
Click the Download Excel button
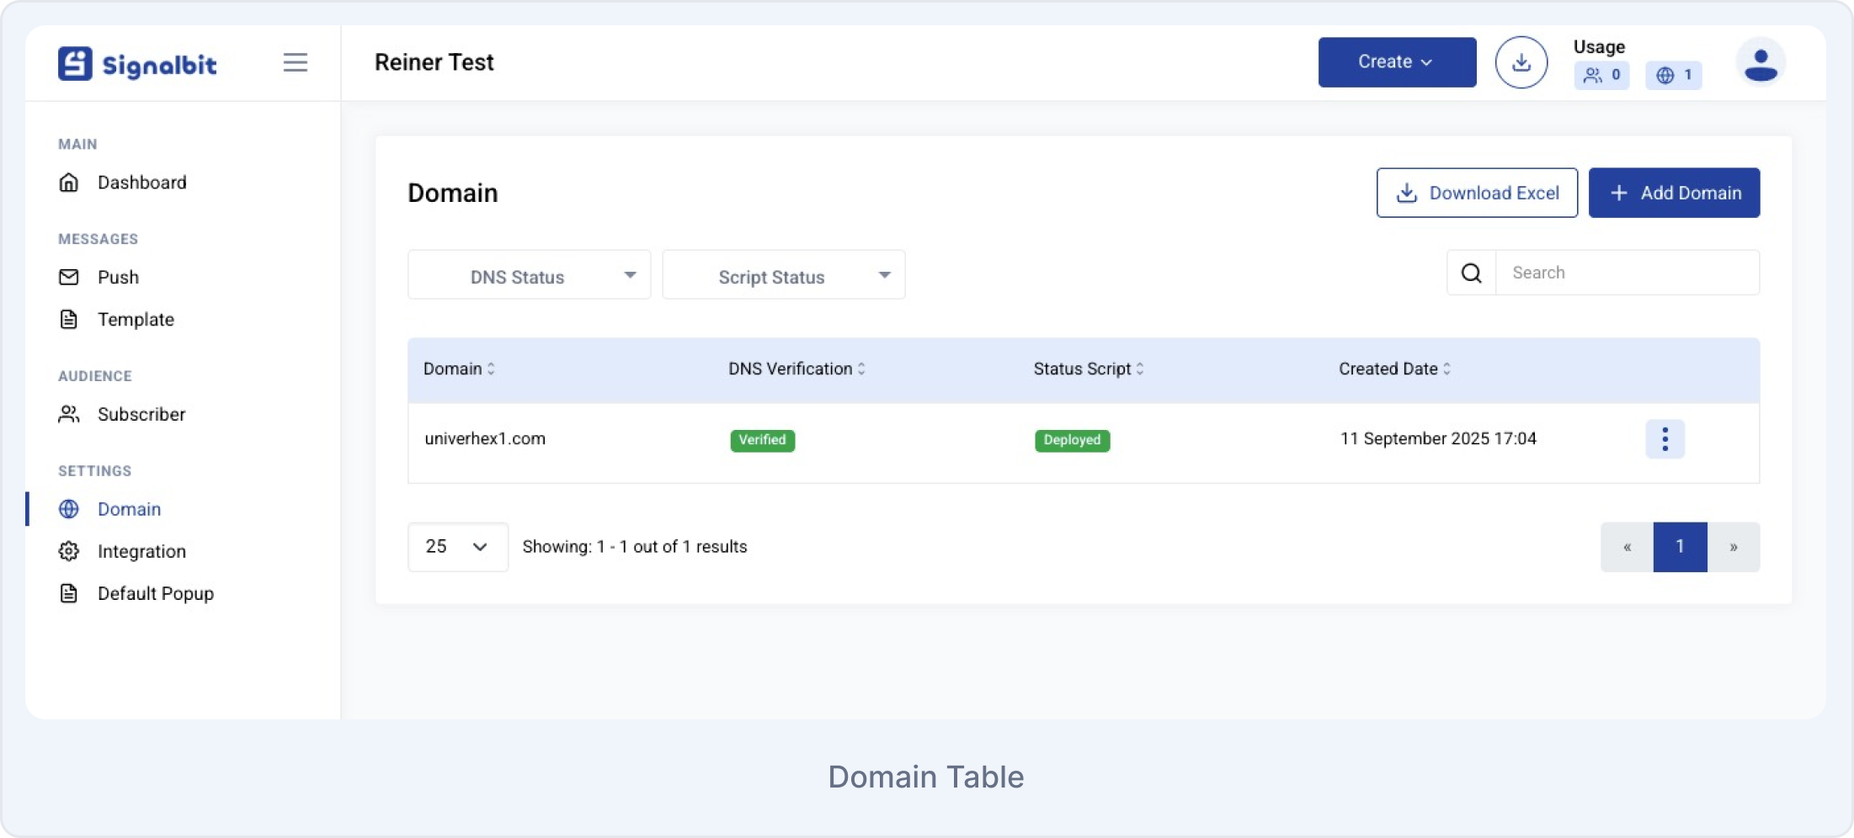point(1477,193)
